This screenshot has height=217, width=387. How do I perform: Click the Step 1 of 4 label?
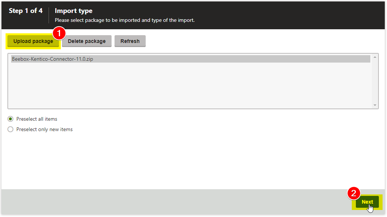(x=26, y=11)
